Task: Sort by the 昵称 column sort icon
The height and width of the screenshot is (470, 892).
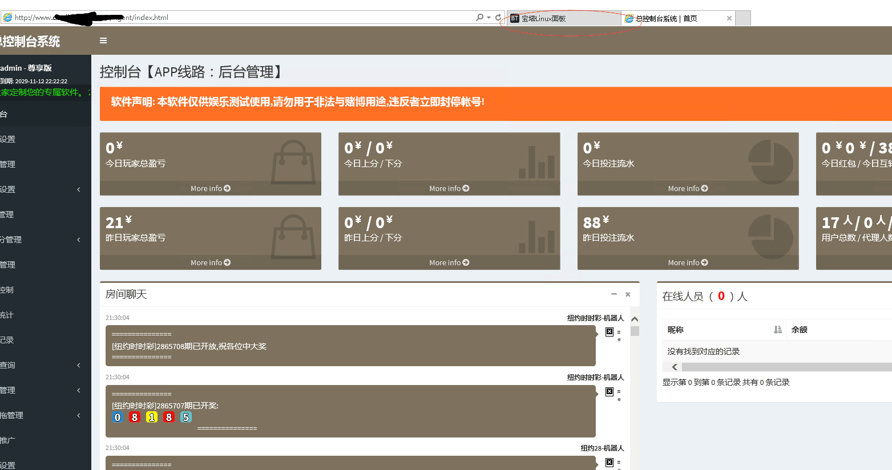Action: 777,330
